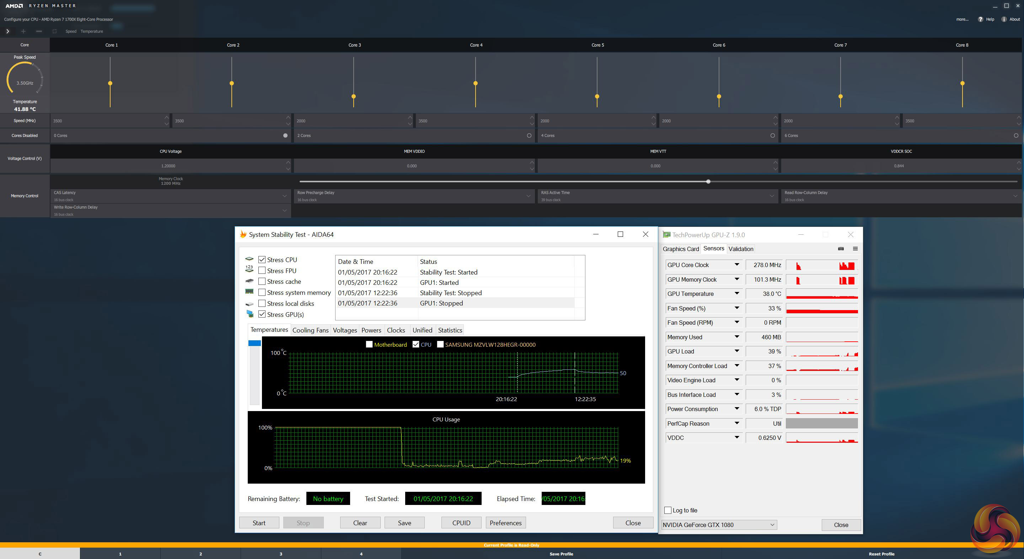Expand the NVIDIA GeForce GTX 1080 selector

click(x=772, y=525)
